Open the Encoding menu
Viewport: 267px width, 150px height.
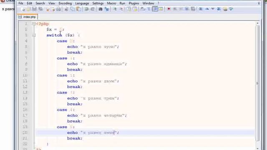(65, 3)
